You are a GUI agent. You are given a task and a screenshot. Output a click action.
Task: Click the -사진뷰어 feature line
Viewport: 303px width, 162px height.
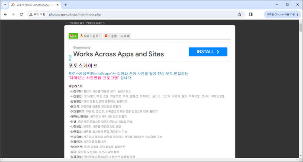(x=100, y=91)
